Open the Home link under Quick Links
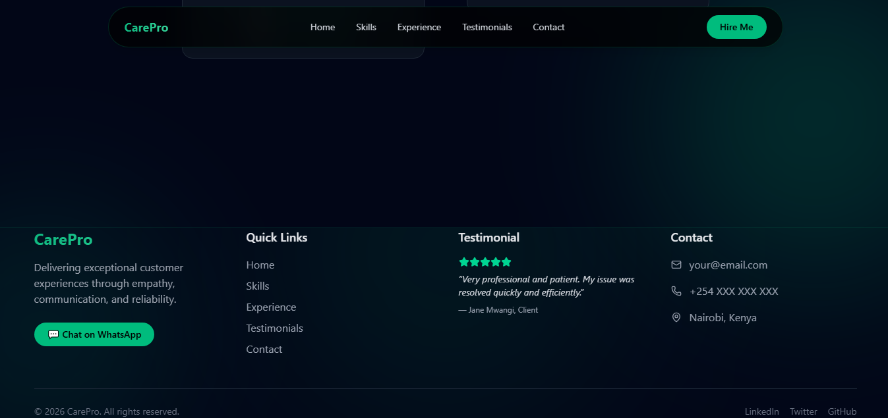This screenshot has width=888, height=418. (x=260, y=265)
